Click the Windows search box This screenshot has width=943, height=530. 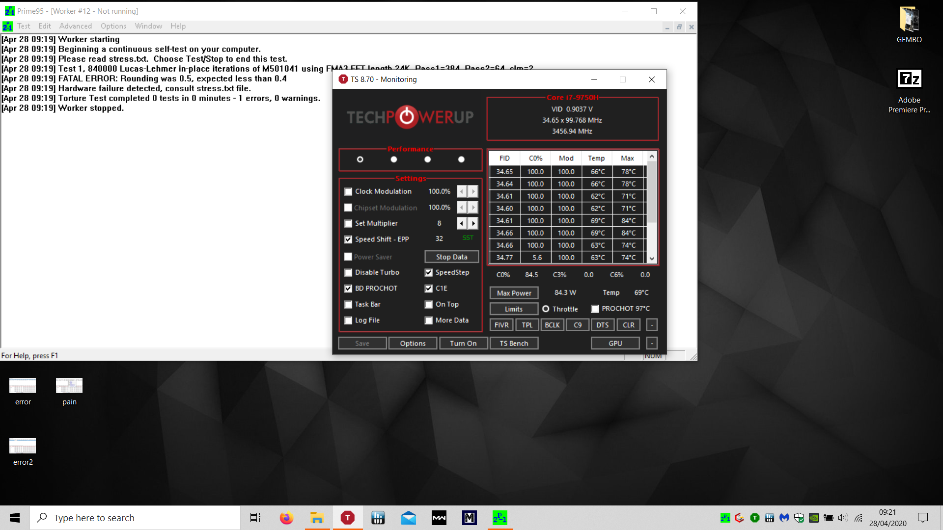[x=135, y=518]
